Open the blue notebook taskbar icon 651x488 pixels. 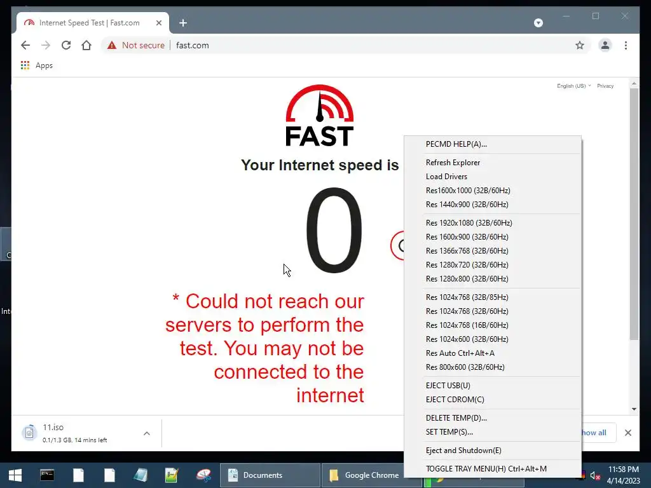[x=140, y=475]
